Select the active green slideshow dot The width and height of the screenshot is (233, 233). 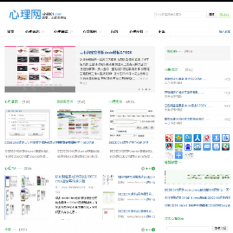tap(146, 89)
